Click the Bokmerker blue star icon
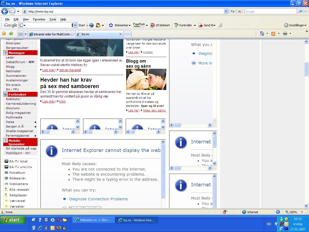Screen dimensions: 309x232 click(x=111, y=25)
